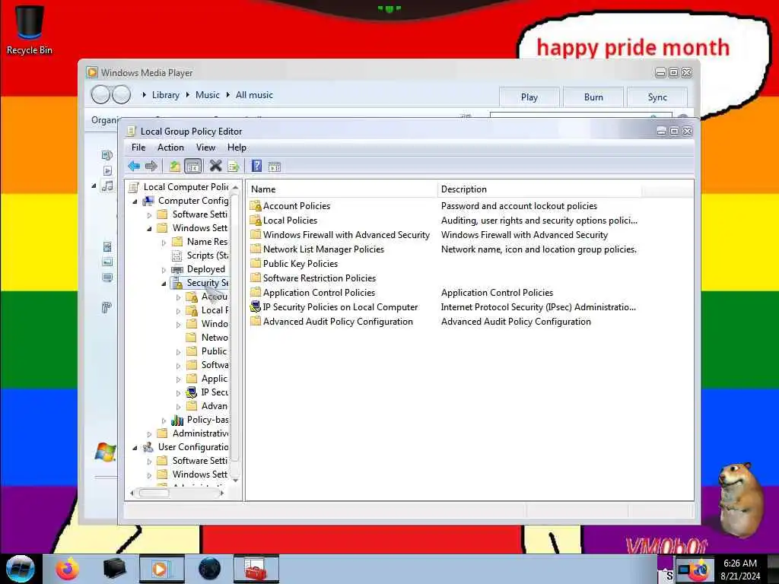Click the dark globe taskbar icon
This screenshot has height=584, width=779.
(209, 569)
